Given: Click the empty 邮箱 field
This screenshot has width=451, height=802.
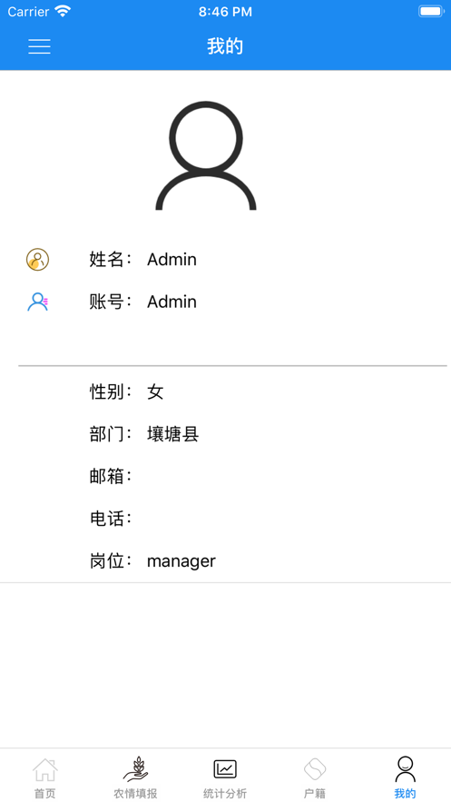Looking at the screenshot, I should [x=225, y=477].
